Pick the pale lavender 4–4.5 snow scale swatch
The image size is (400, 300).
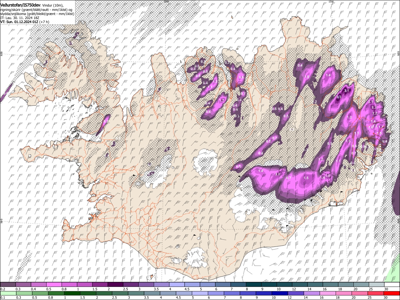click(x=176, y=285)
